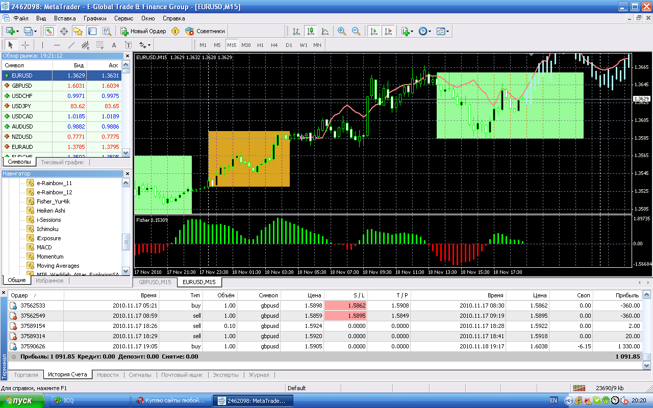Open the Arrows objects dropdown
Image resolution: width=653 pixels, height=408 pixels.
145,45
